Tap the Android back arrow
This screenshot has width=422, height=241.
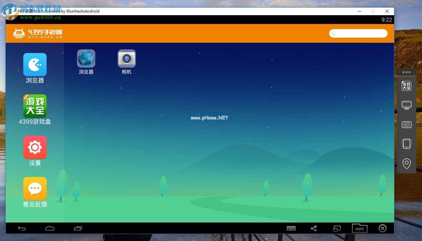pyautogui.click(x=22, y=228)
